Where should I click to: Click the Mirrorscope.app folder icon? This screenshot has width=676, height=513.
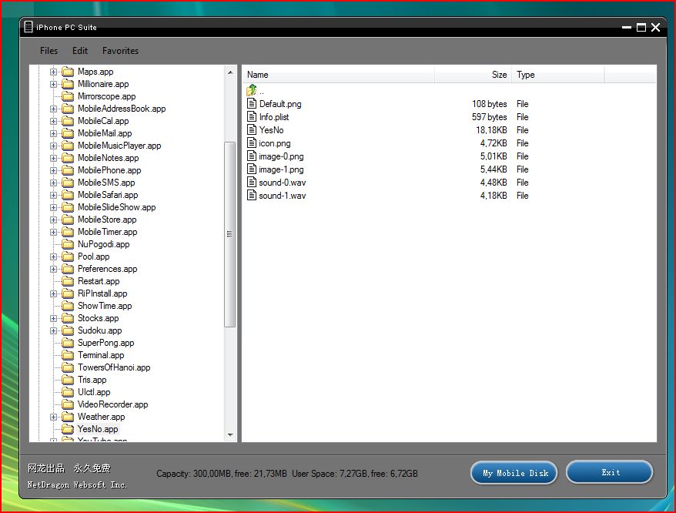(68, 96)
